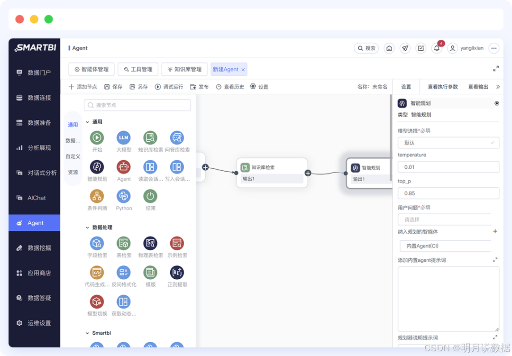This screenshot has height=356, width=512.
Task: Click the top_p field showing 0.85
Action: [448, 193]
